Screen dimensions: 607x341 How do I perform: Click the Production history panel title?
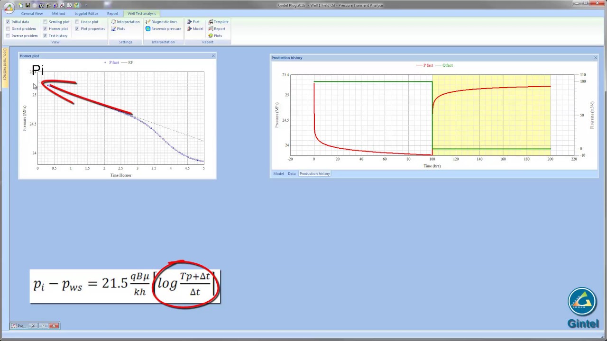click(287, 58)
